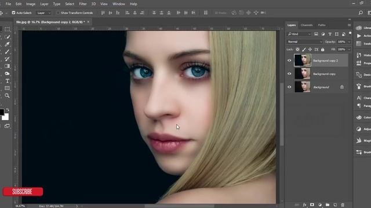Filter layers by smart objects
The width and height of the screenshot is (371, 208).
pos(344,34)
